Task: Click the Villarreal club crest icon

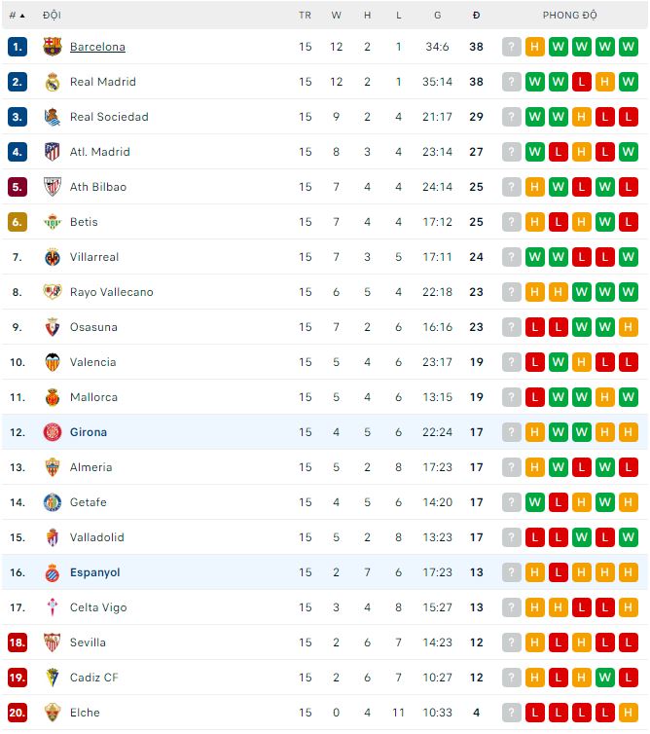Action: 52,257
